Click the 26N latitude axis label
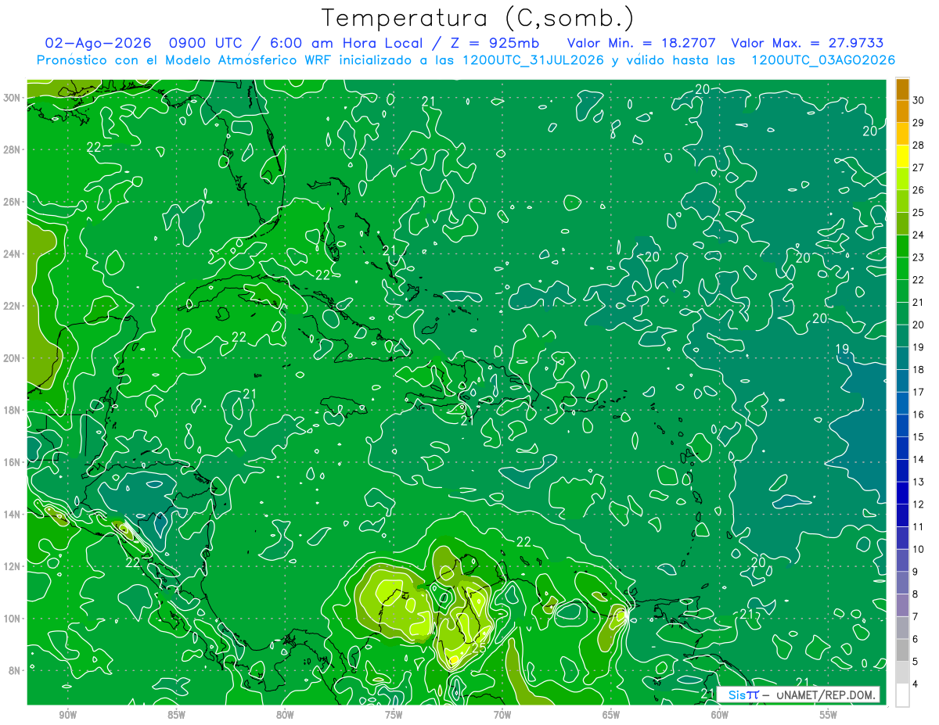Viewport: 939px width, 725px height. tap(13, 202)
